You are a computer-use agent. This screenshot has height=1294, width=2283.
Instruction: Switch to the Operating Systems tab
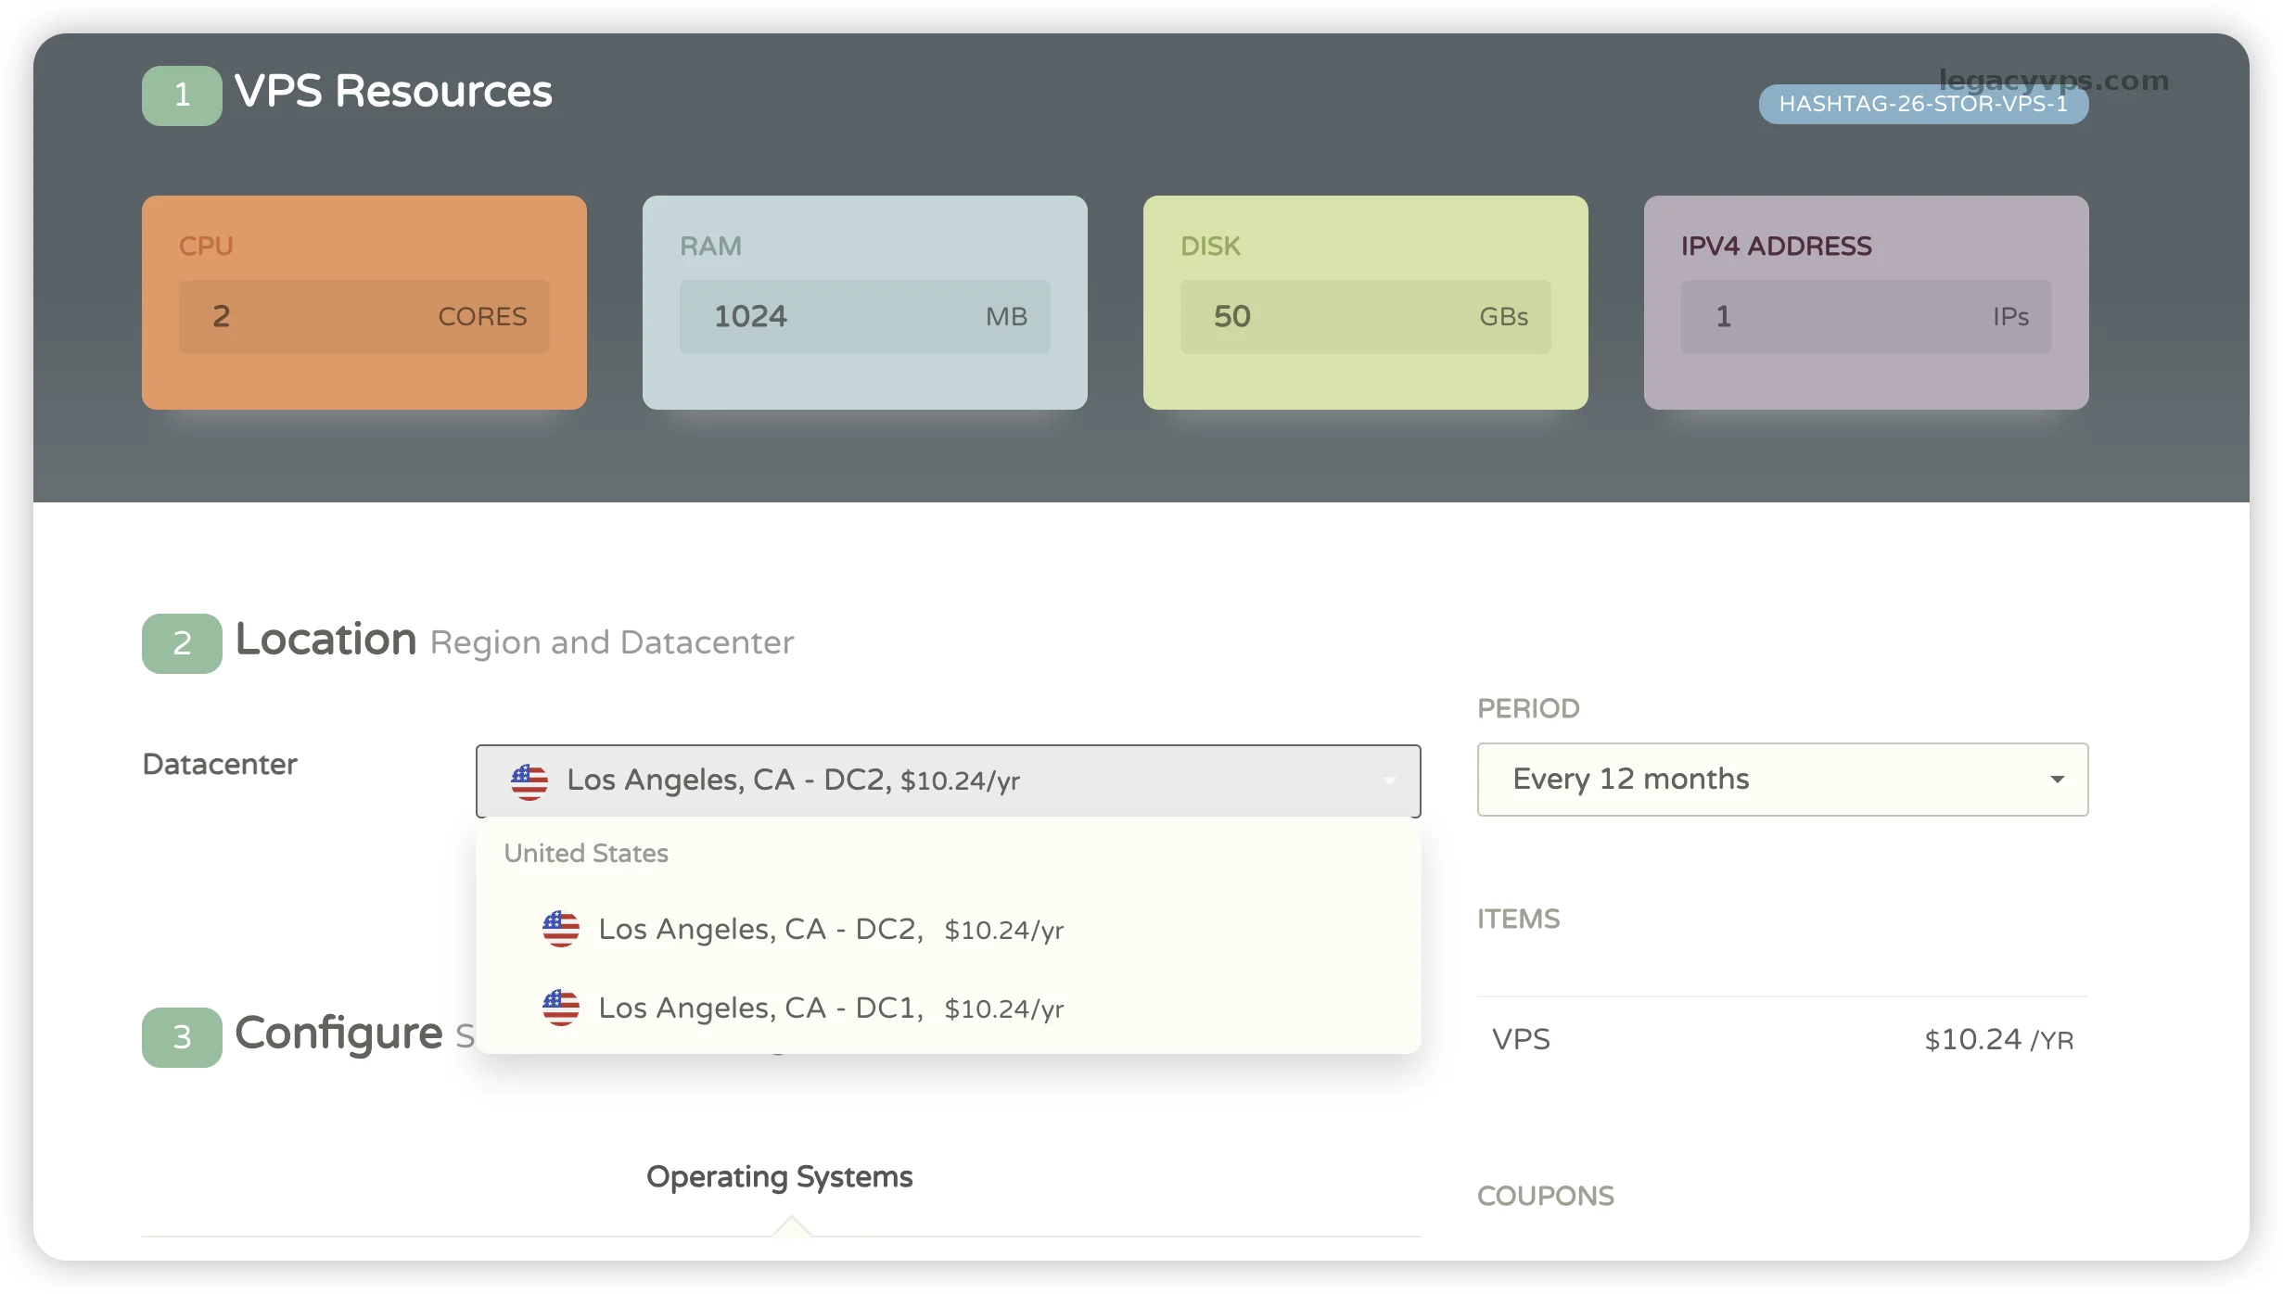pos(779,1176)
